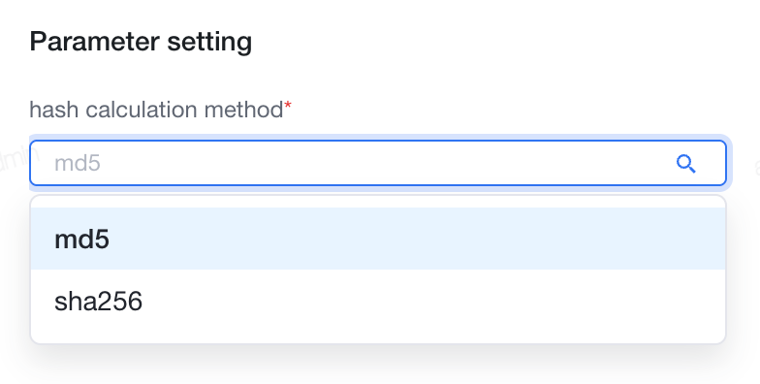Keep md5 as the hash method

click(378, 239)
